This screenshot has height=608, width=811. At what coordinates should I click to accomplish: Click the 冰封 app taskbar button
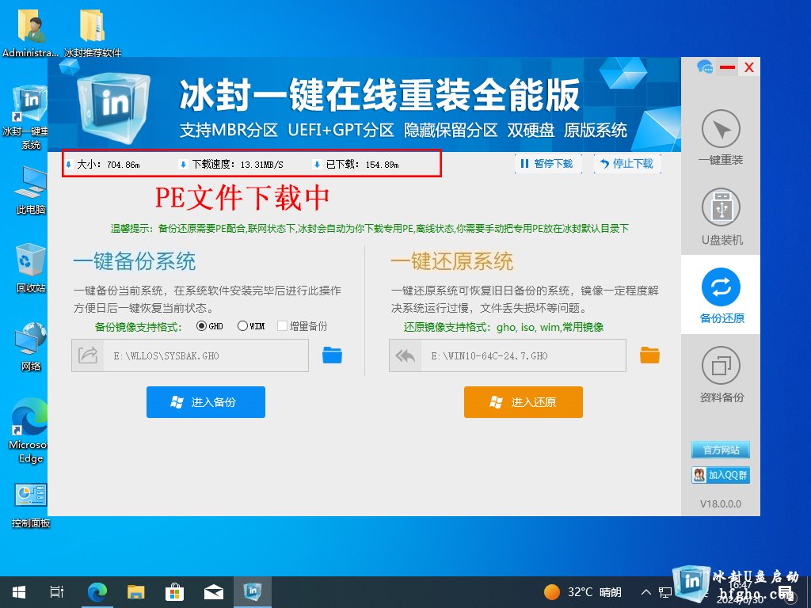tap(253, 592)
